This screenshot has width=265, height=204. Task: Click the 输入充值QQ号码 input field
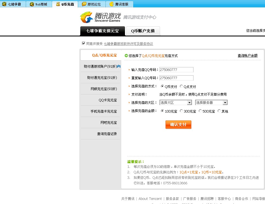[x=176, y=70]
